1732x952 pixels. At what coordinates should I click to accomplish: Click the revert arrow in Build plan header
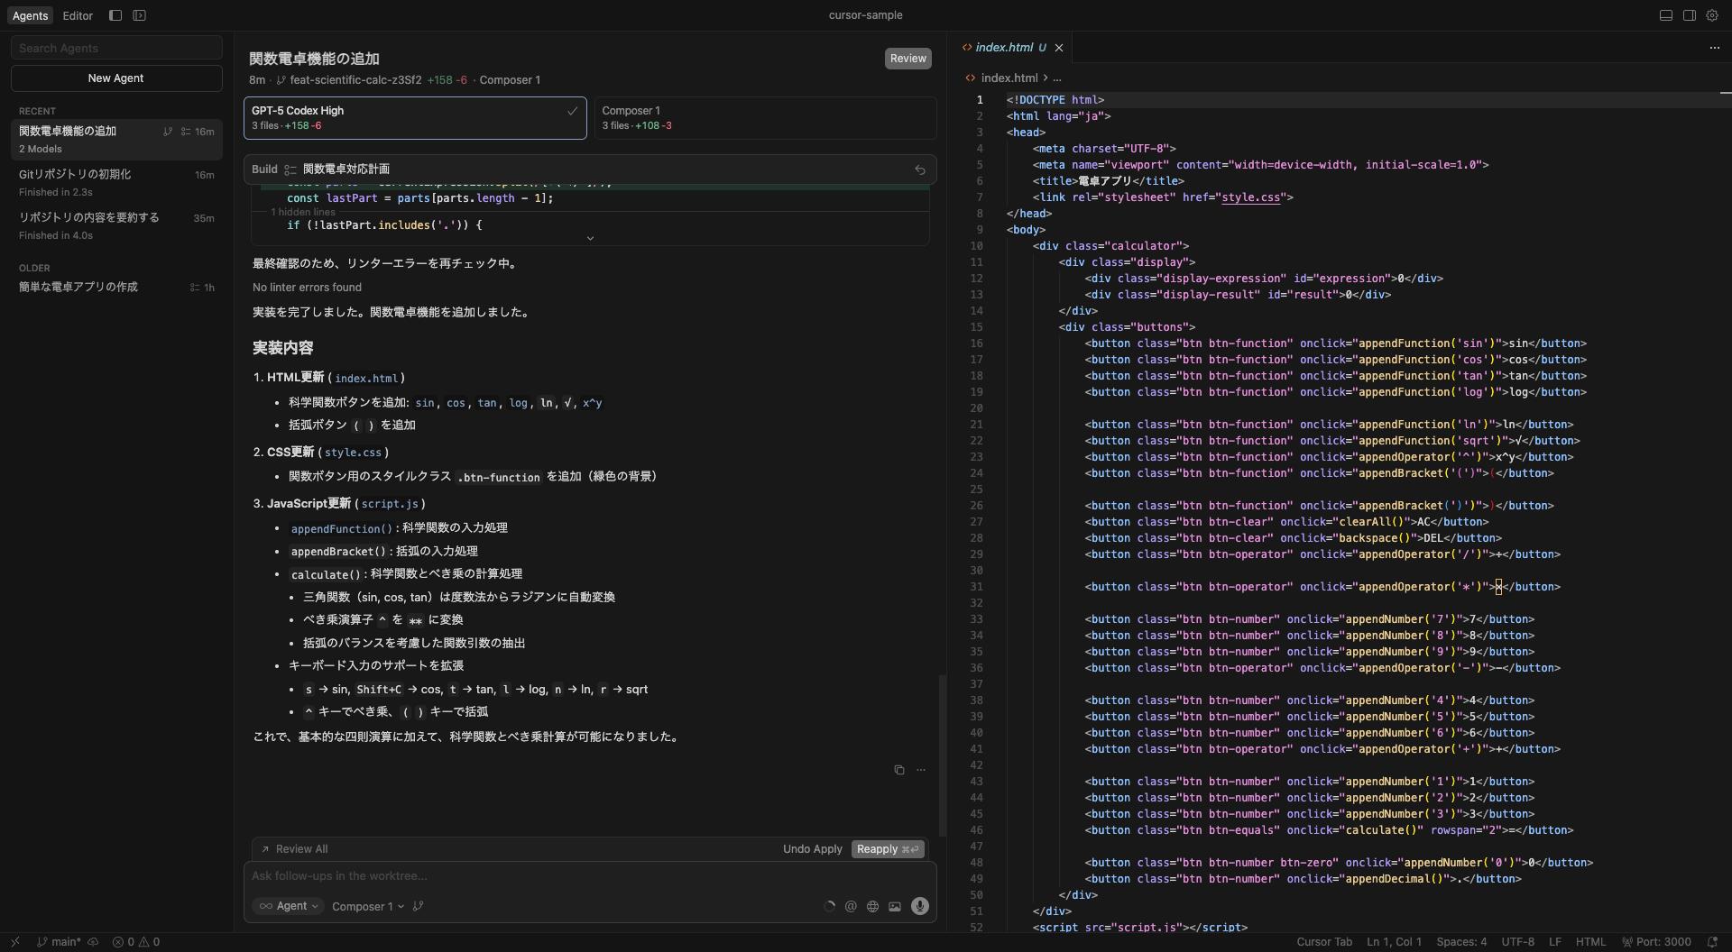tap(919, 169)
